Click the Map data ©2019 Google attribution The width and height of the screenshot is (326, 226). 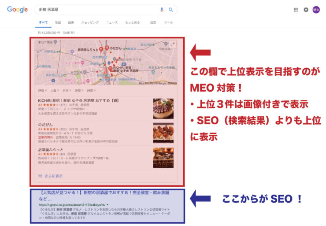pos(158,83)
